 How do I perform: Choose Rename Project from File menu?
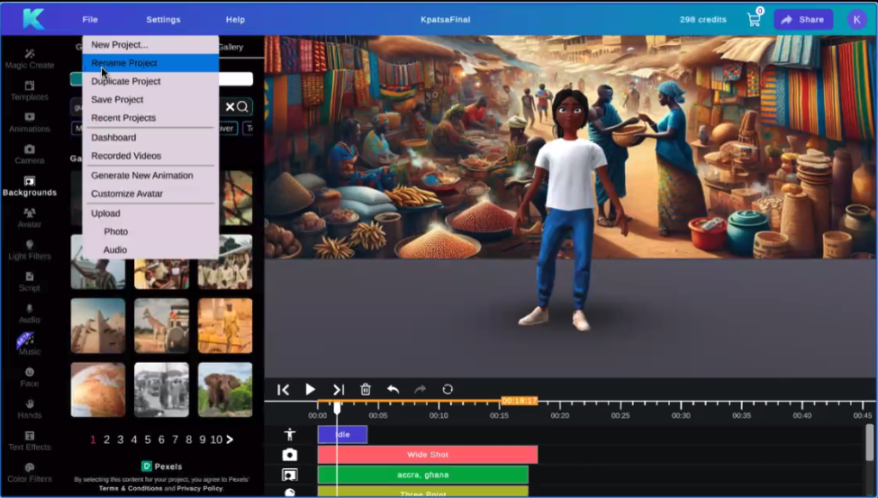(124, 63)
